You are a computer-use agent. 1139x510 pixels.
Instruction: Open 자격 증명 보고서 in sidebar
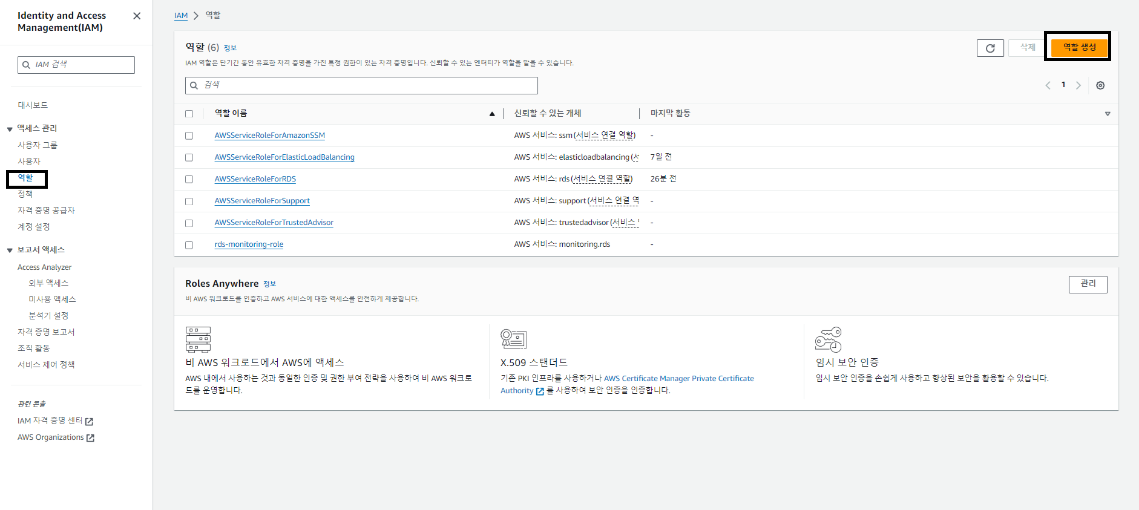(x=46, y=332)
